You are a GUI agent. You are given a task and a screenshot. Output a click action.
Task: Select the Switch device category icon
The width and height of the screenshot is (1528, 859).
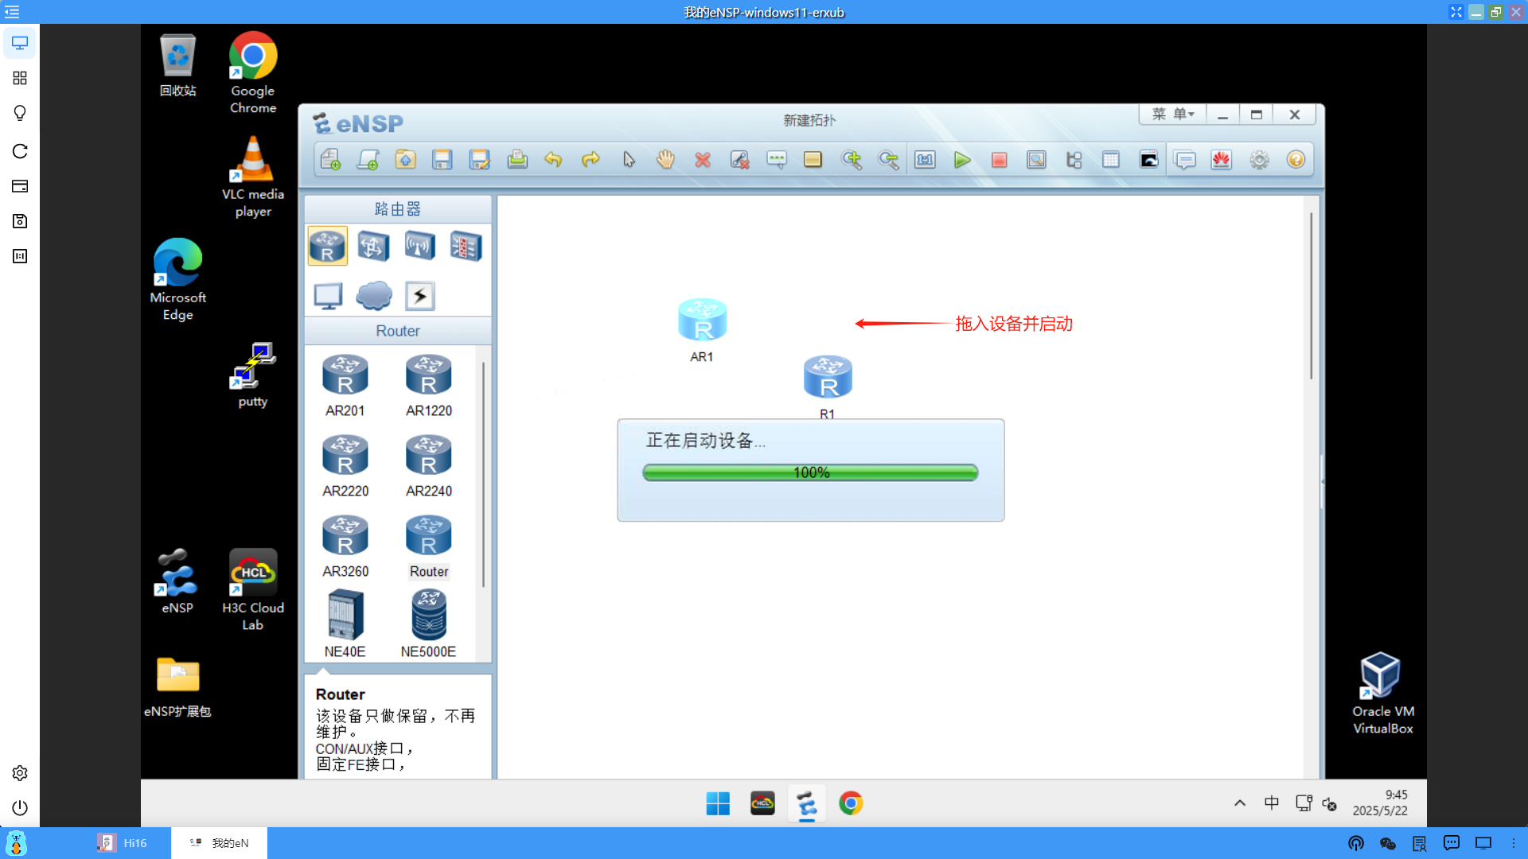click(x=373, y=246)
